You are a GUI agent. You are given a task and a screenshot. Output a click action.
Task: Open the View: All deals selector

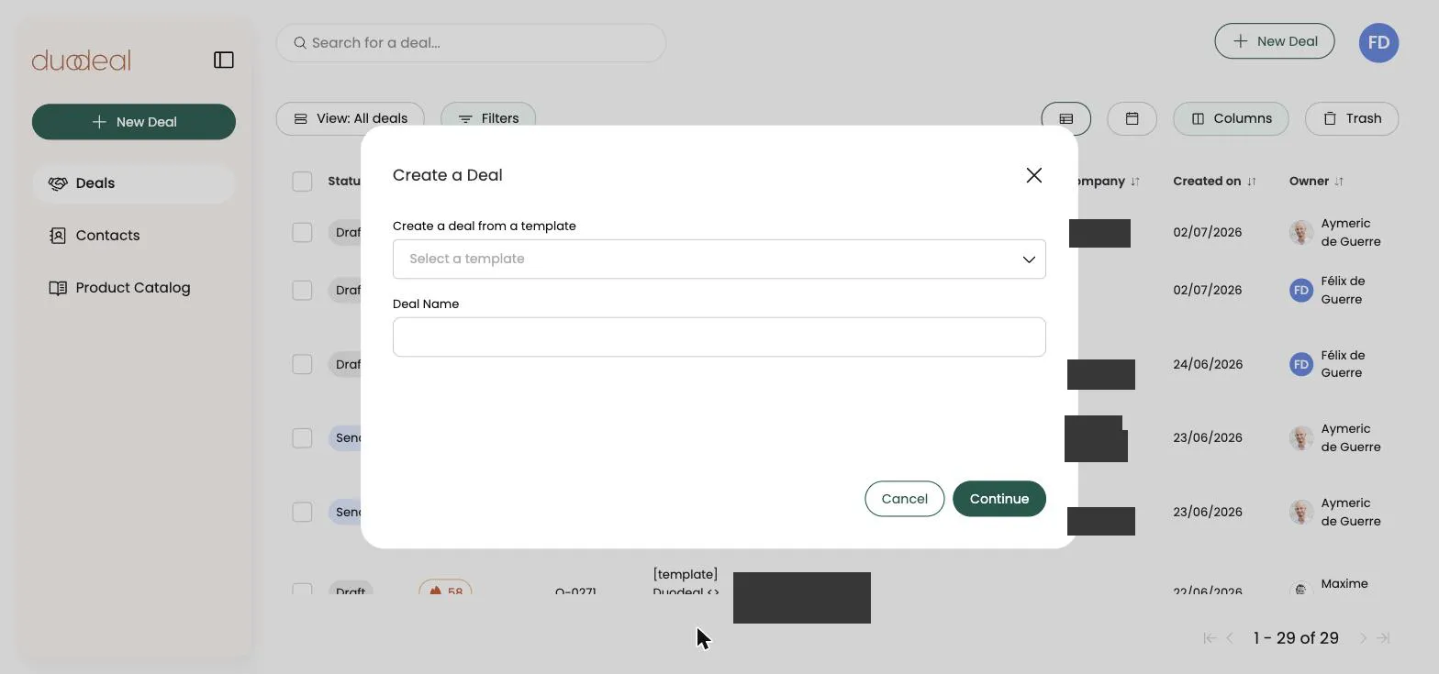351,118
